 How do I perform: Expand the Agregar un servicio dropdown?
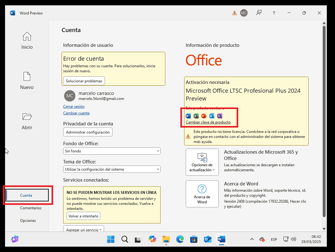click(x=84, y=230)
